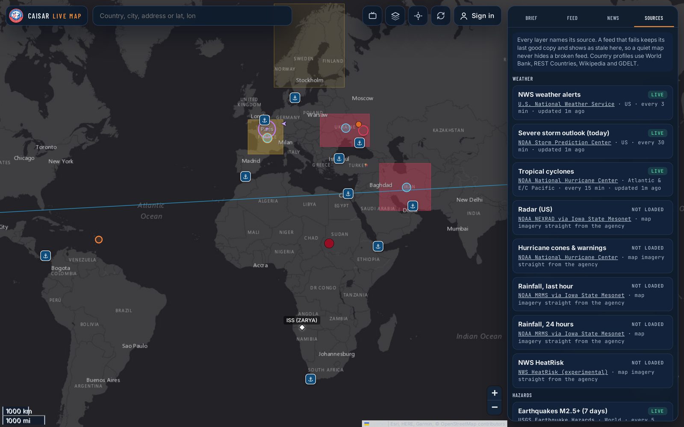Click the location search input field

click(192, 16)
